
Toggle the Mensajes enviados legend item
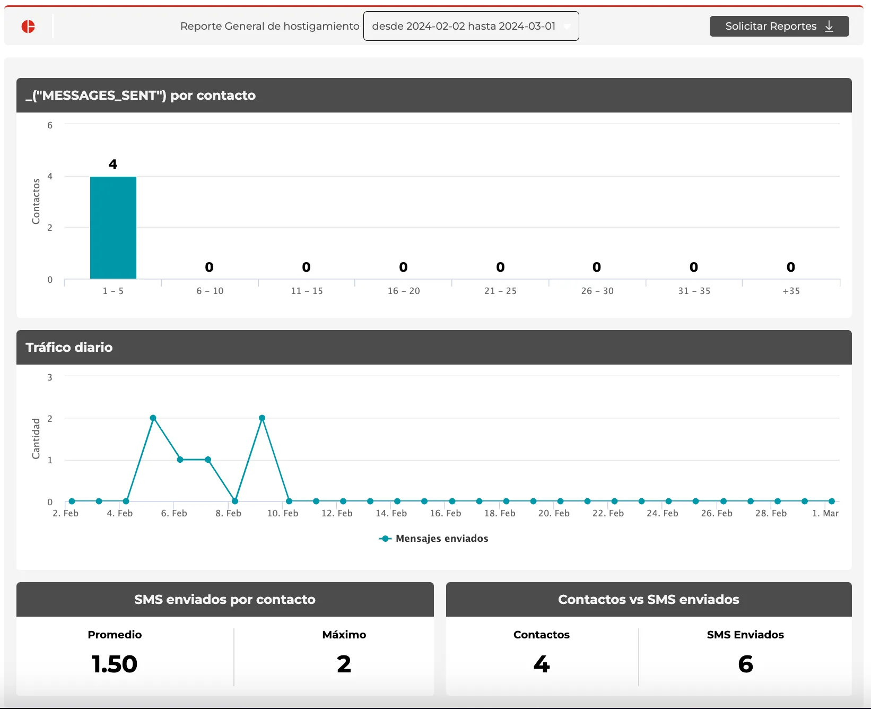click(x=433, y=539)
